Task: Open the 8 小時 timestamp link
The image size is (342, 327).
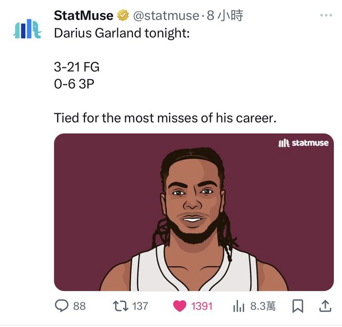Action: click(224, 16)
